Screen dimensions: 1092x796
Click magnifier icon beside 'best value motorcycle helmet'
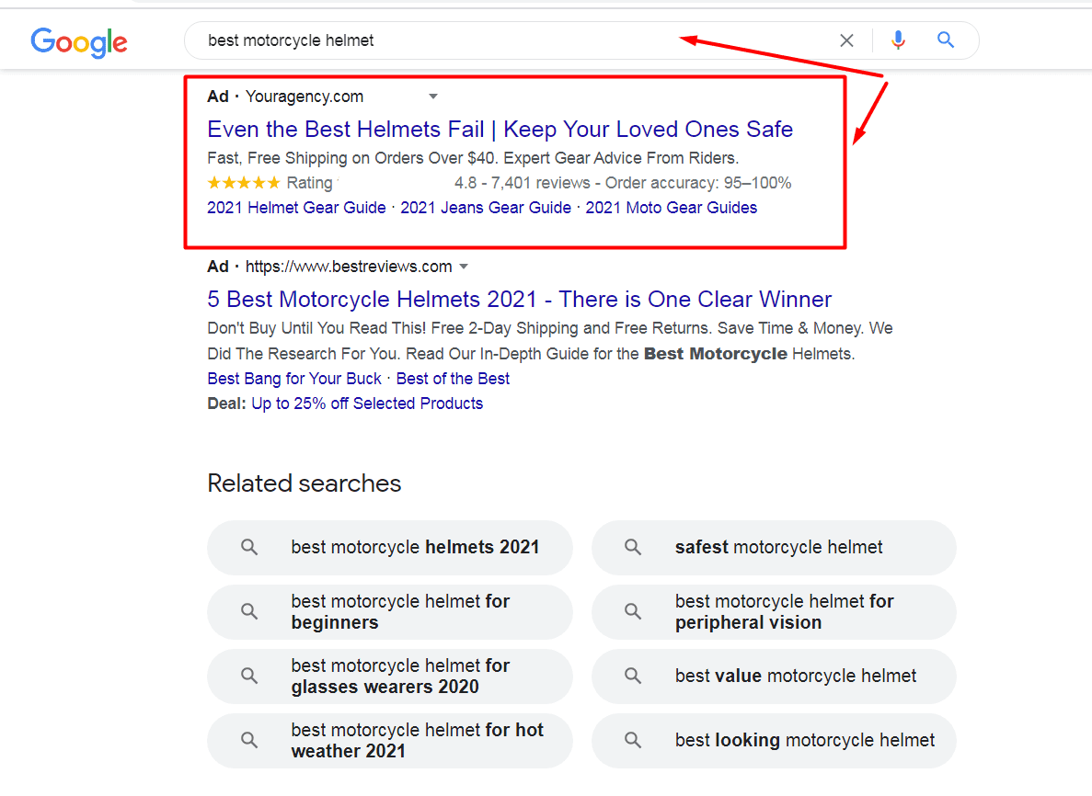[x=632, y=676]
